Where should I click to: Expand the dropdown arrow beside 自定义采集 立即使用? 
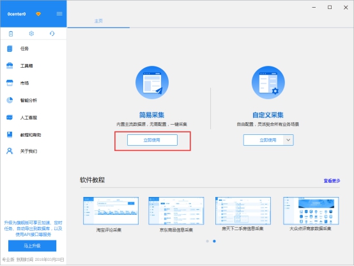pyautogui.click(x=288, y=140)
